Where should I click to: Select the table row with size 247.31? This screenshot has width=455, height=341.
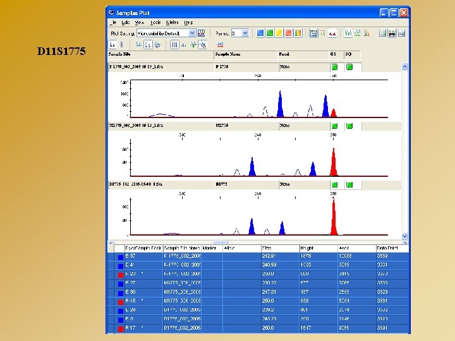coord(258,292)
